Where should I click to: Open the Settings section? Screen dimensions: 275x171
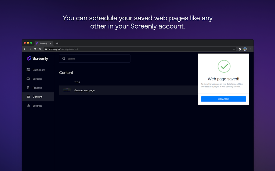click(38, 106)
